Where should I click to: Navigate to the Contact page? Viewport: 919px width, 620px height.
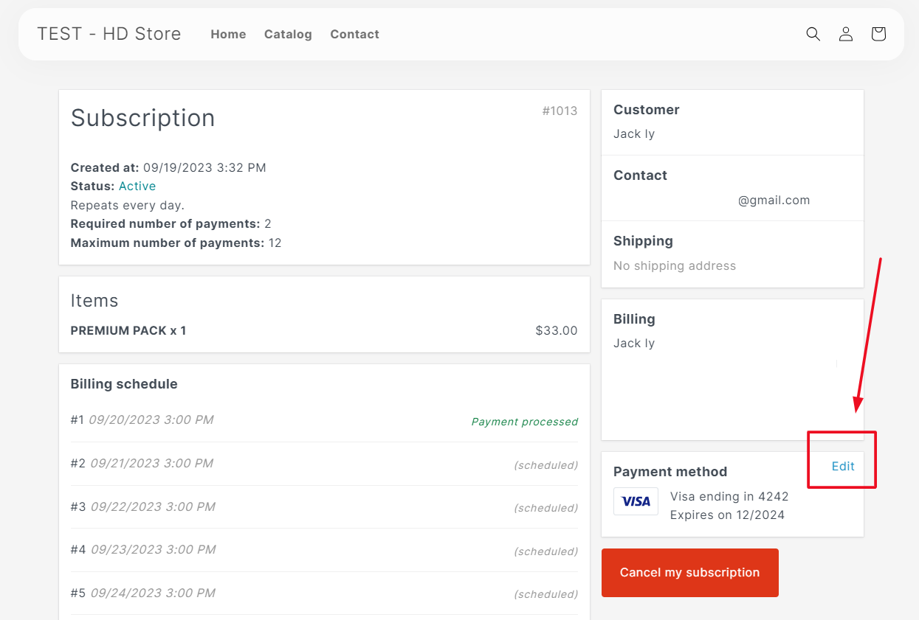click(x=354, y=34)
